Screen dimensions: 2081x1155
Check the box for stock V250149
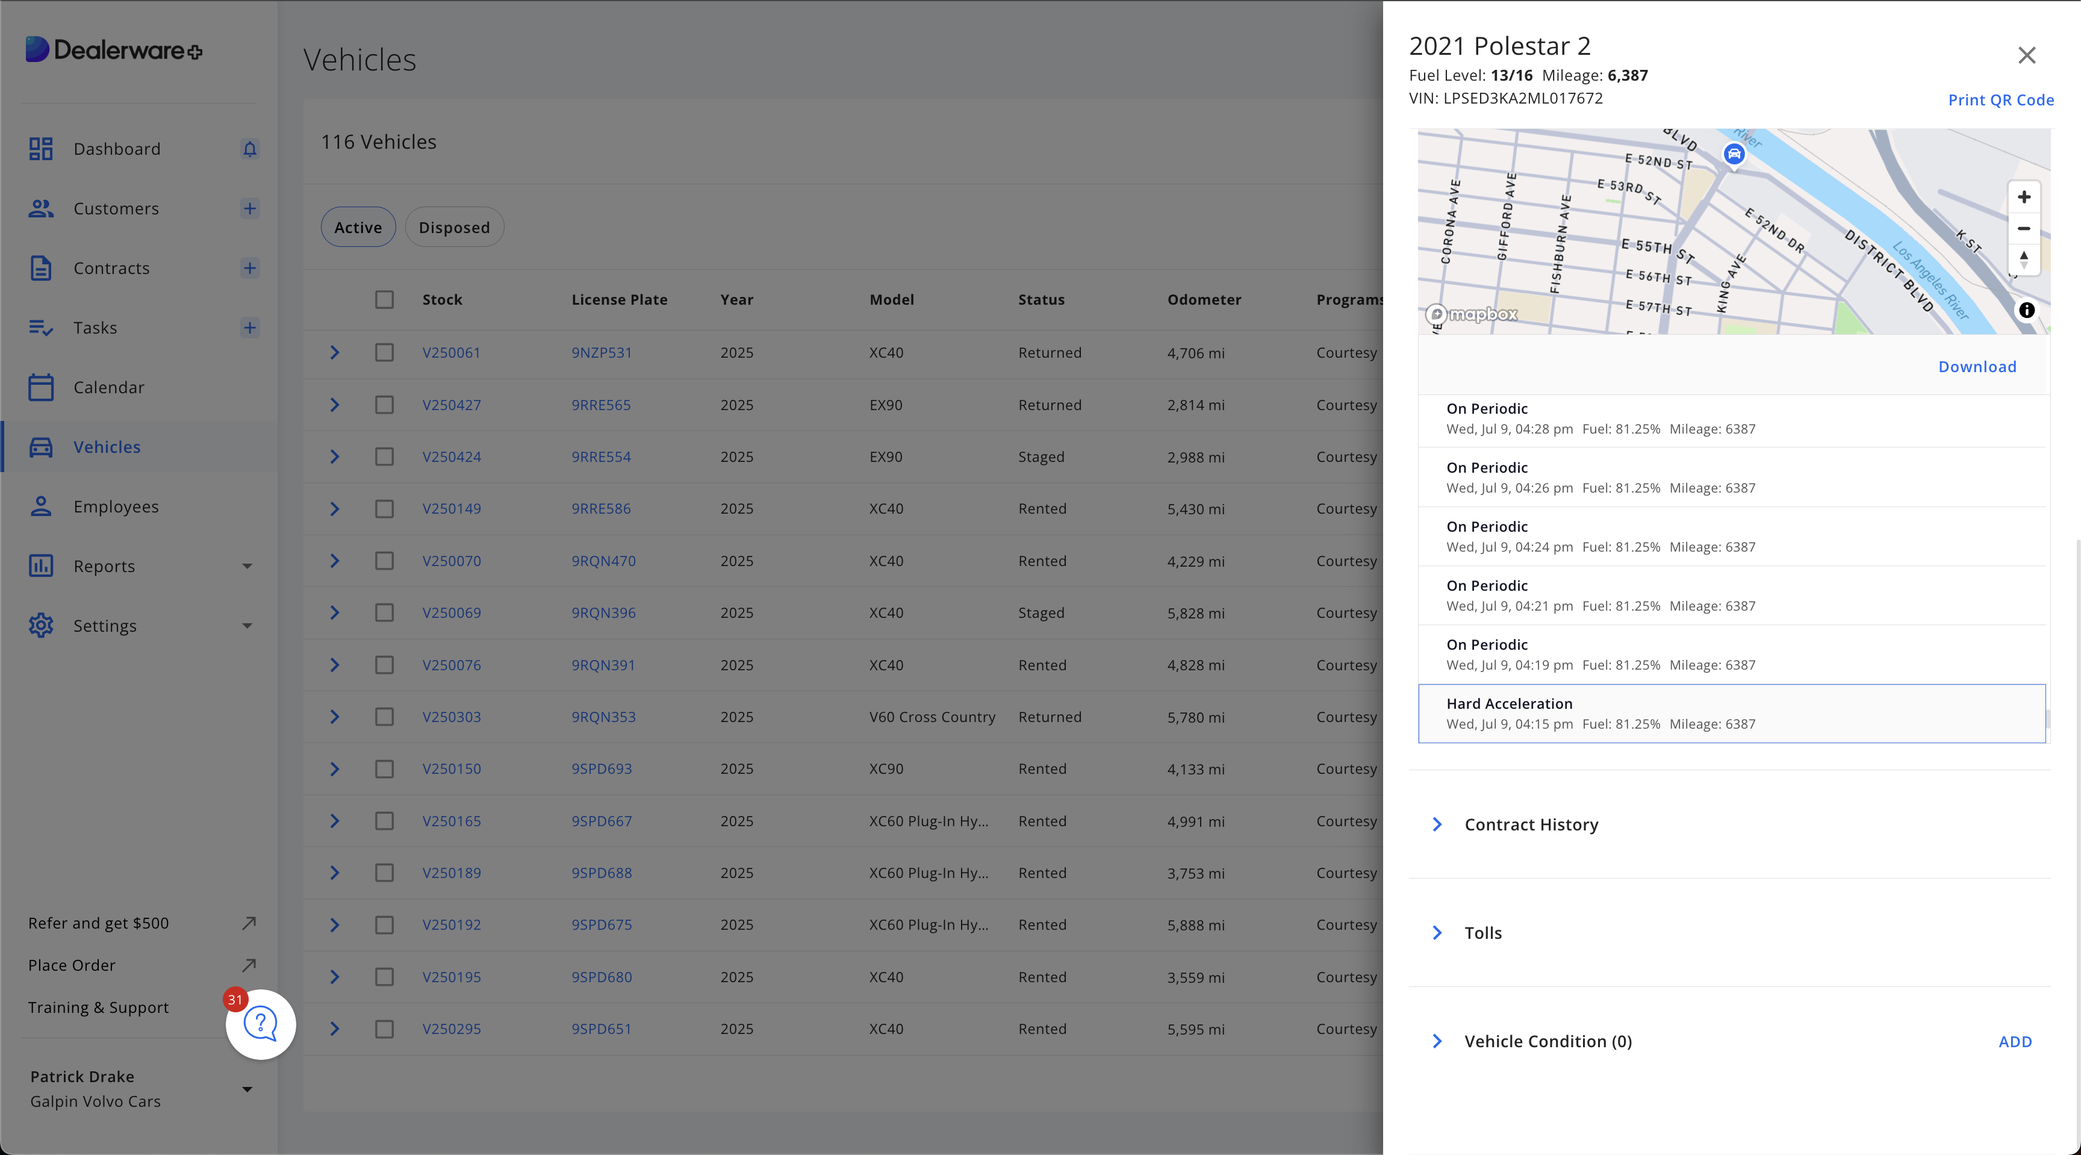385,509
